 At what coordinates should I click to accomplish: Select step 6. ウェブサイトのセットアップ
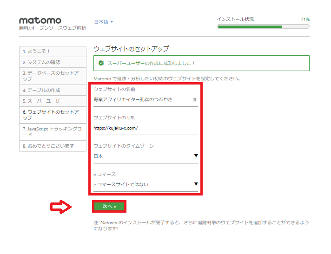(x=53, y=115)
